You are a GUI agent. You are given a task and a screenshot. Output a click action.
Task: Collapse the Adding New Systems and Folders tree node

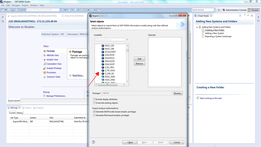point(197,27)
